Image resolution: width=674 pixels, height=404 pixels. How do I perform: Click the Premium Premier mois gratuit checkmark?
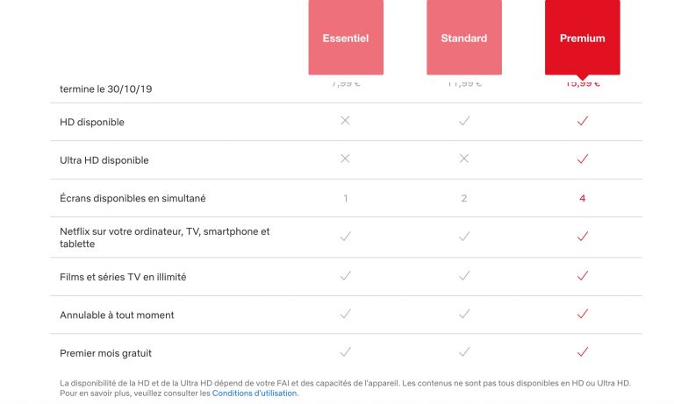582,352
